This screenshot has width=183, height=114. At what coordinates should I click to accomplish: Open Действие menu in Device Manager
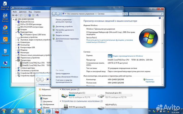click(23, 12)
